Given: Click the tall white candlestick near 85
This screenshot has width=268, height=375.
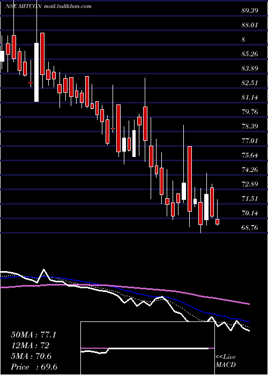Looking at the screenshot, I should point(36,72).
